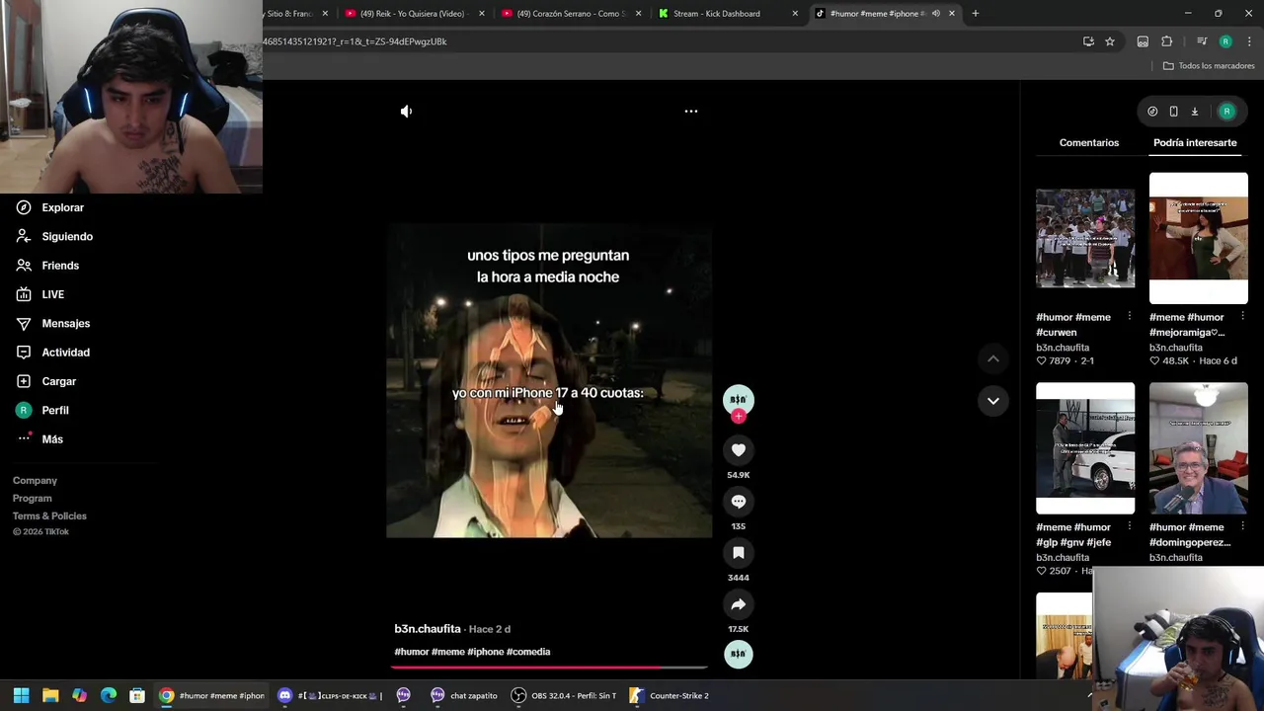Switch to OBS 32.0.4 in taskbar
Screen dimensions: 1264x711
click(564, 696)
